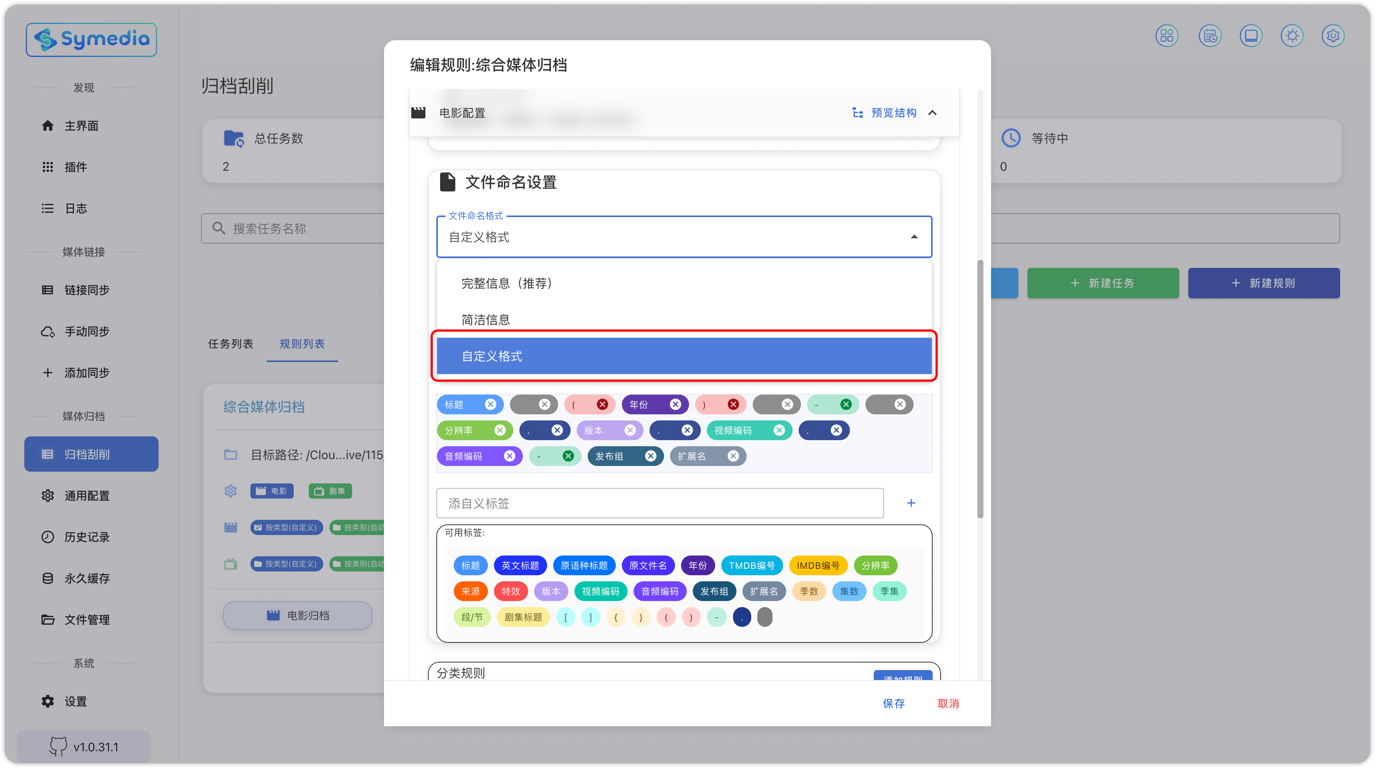Select 自定义格式 option in list
1375x768 pixels.
684,356
